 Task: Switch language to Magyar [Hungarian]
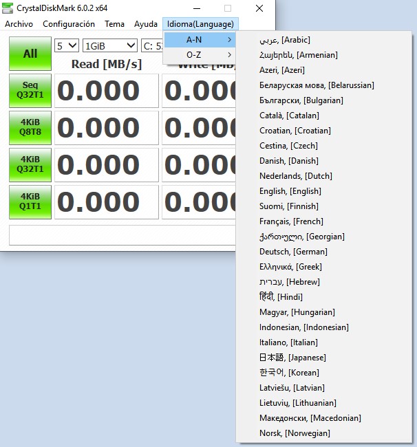coord(324,312)
